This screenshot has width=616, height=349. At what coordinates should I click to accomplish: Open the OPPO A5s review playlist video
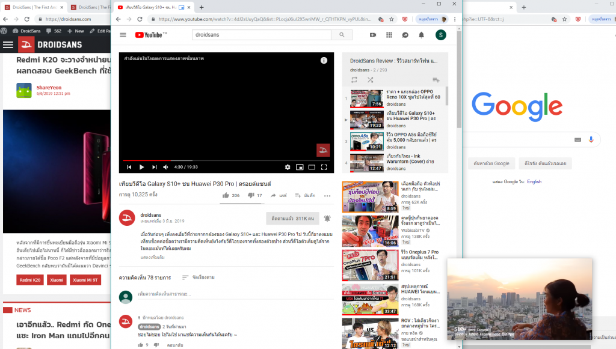(395, 141)
